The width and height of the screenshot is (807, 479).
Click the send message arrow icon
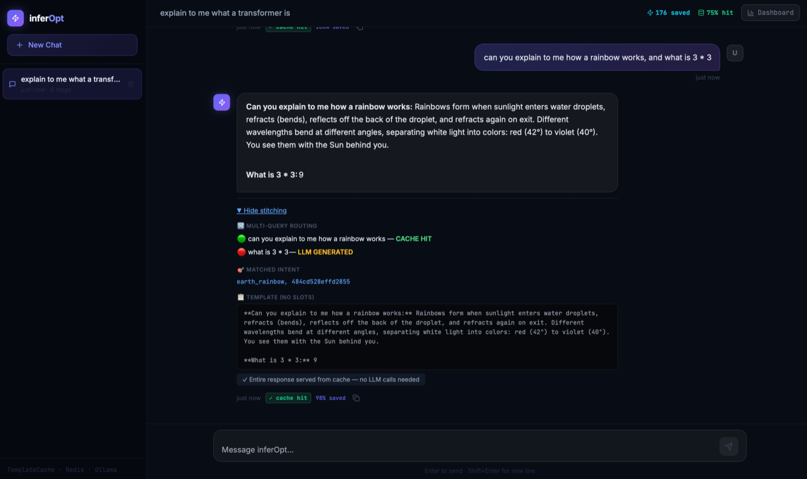(728, 446)
